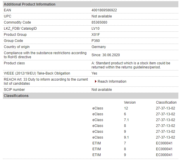The width and height of the screenshot is (181, 161).
Task: Select the EAN number 4001869586922
Action: pyautogui.click(x=104, y=10)
